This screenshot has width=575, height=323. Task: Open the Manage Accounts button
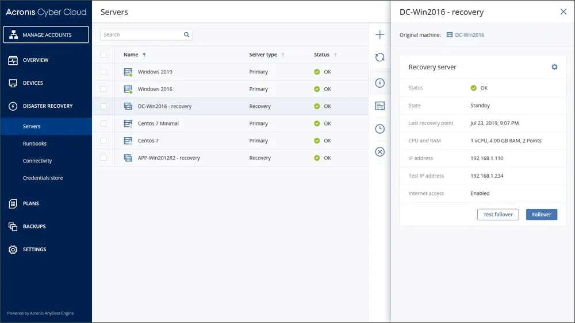click(46, 35)
